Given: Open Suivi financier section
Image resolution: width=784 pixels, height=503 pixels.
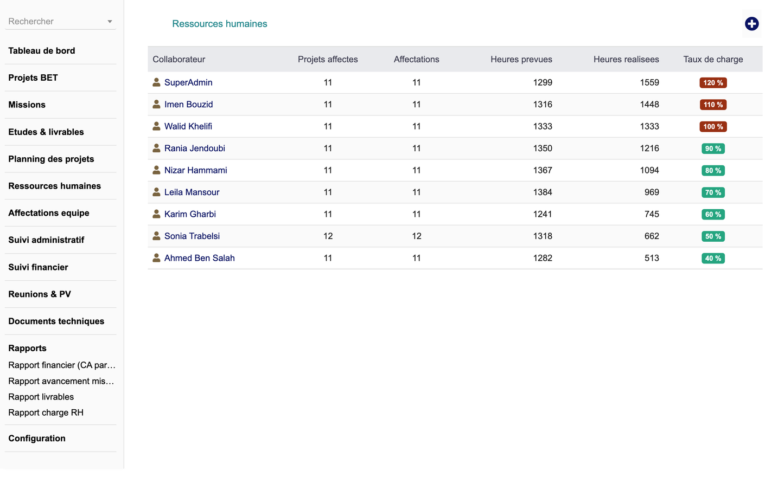Looking at the screenshot, I should (x=38, y=267).
